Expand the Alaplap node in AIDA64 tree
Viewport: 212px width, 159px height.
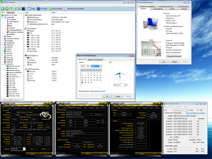click(2, 36)
